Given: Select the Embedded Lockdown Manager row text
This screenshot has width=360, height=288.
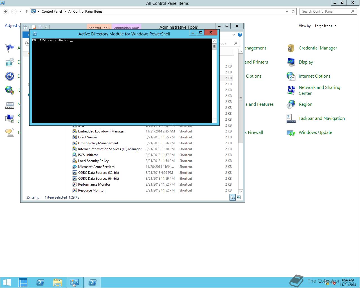Looking at the screenshot, I should tap(101, 131).
